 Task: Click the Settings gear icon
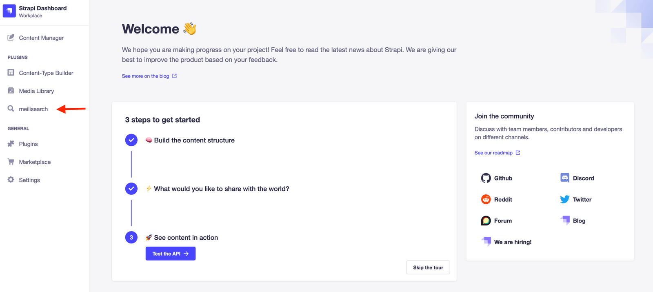11,180
